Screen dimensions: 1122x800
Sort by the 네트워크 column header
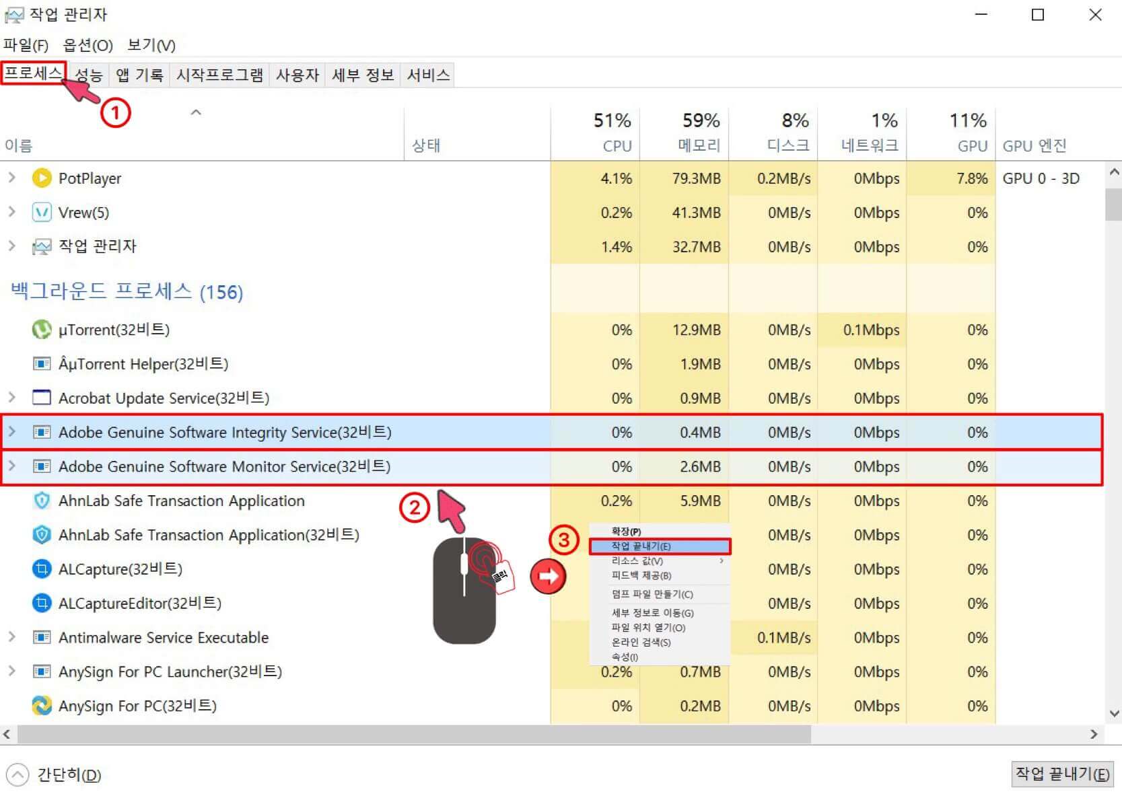pyautogui.click(x=862, y=133)
